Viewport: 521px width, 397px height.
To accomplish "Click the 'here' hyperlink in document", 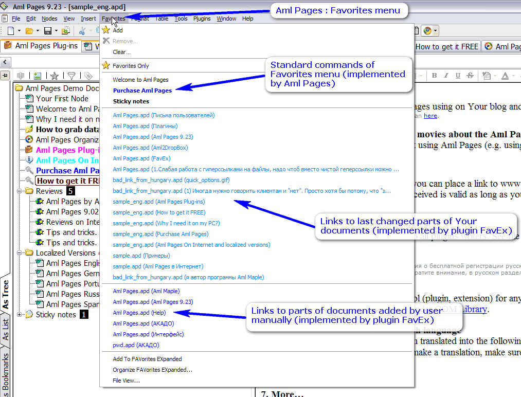I will 430,116.
